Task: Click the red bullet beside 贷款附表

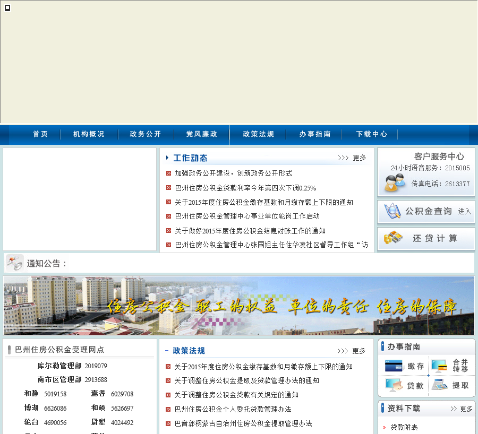Action: pos(384,428)
